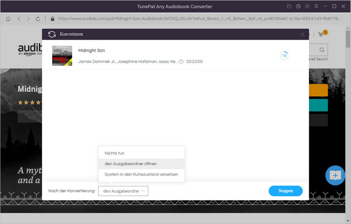Select System in den Ruhezustand versetzen
Image resolution: width=351 pixels, height=224 pixels.
coord(141,174)
